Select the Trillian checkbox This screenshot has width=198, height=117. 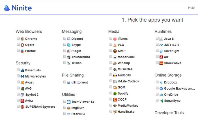(x=64, y=63)
